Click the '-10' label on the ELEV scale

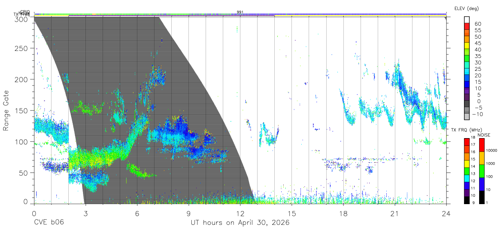coord(477,114)
